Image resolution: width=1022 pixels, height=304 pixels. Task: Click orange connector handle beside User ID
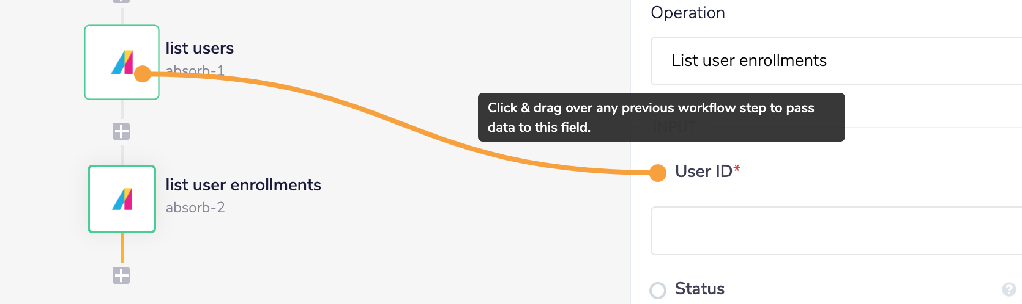(658, 173)
